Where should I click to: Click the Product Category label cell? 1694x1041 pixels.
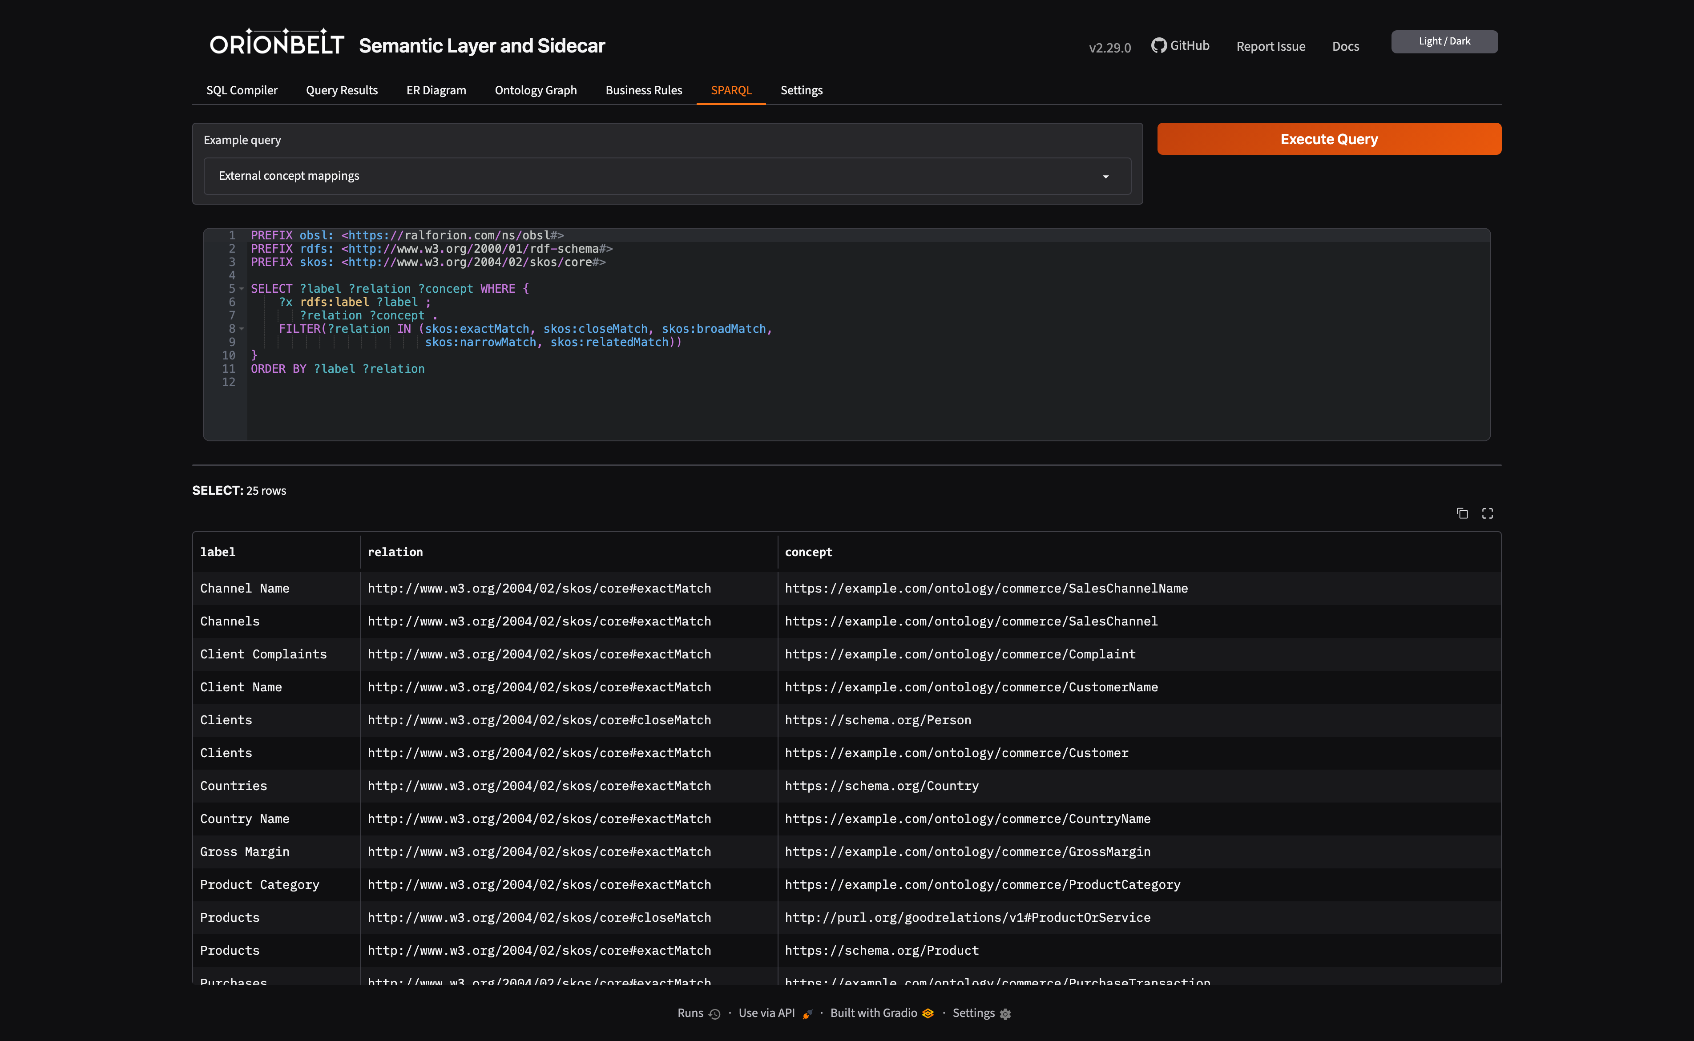click(x=276, y=885)
